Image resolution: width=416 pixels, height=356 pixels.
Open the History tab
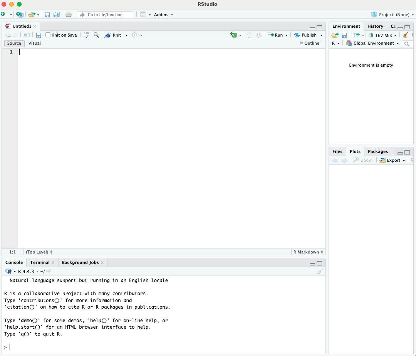click(375, 26)
